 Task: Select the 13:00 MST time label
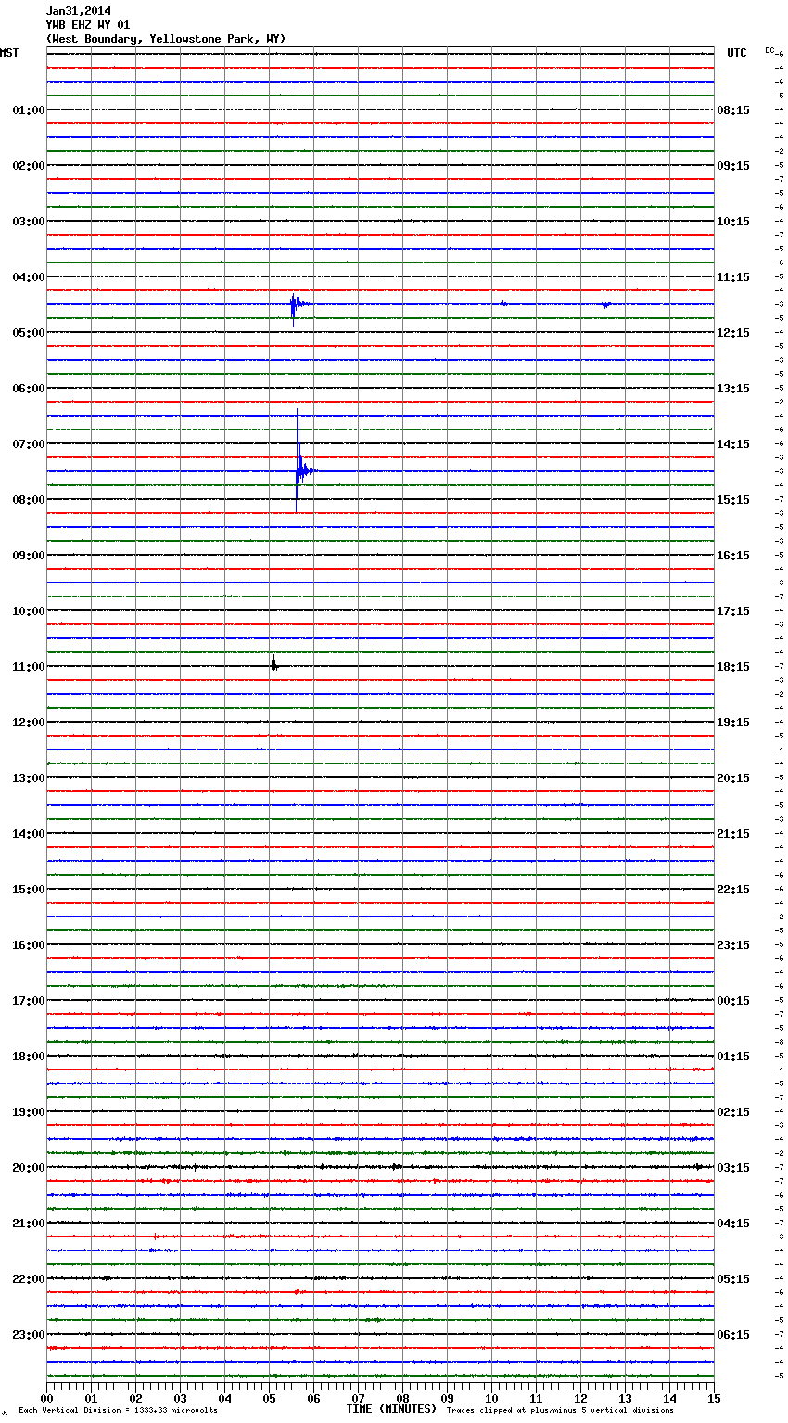pos(28,778)
